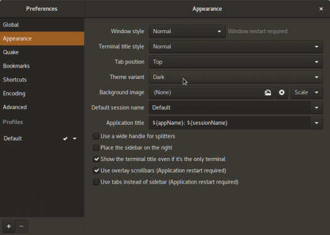Remove the profile with the minus button
This screenshot has width=330, height=235.
(21, 226)
